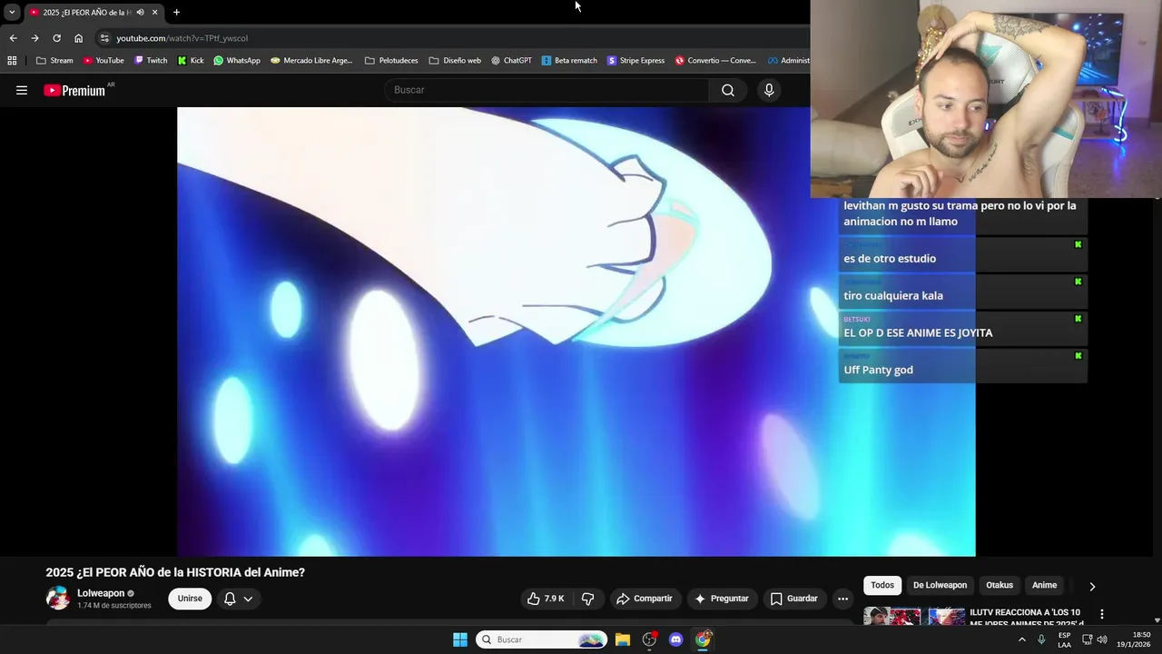This screenshot has width=1162, height=654.
Task: Open the OBS Studio taskbar icon
Action: tap(649, 639)
